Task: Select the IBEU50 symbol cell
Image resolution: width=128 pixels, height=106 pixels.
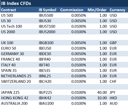Action: coord(45,48)
